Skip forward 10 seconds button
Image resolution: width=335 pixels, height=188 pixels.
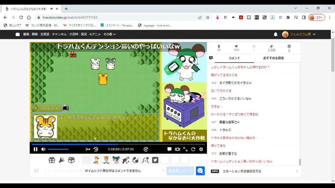coord(146,149)
